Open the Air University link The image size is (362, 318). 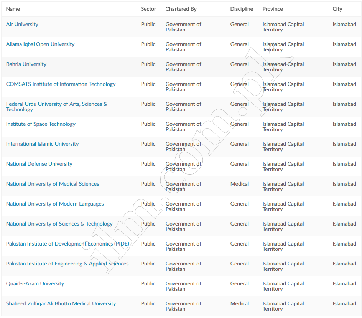(22, 24)
